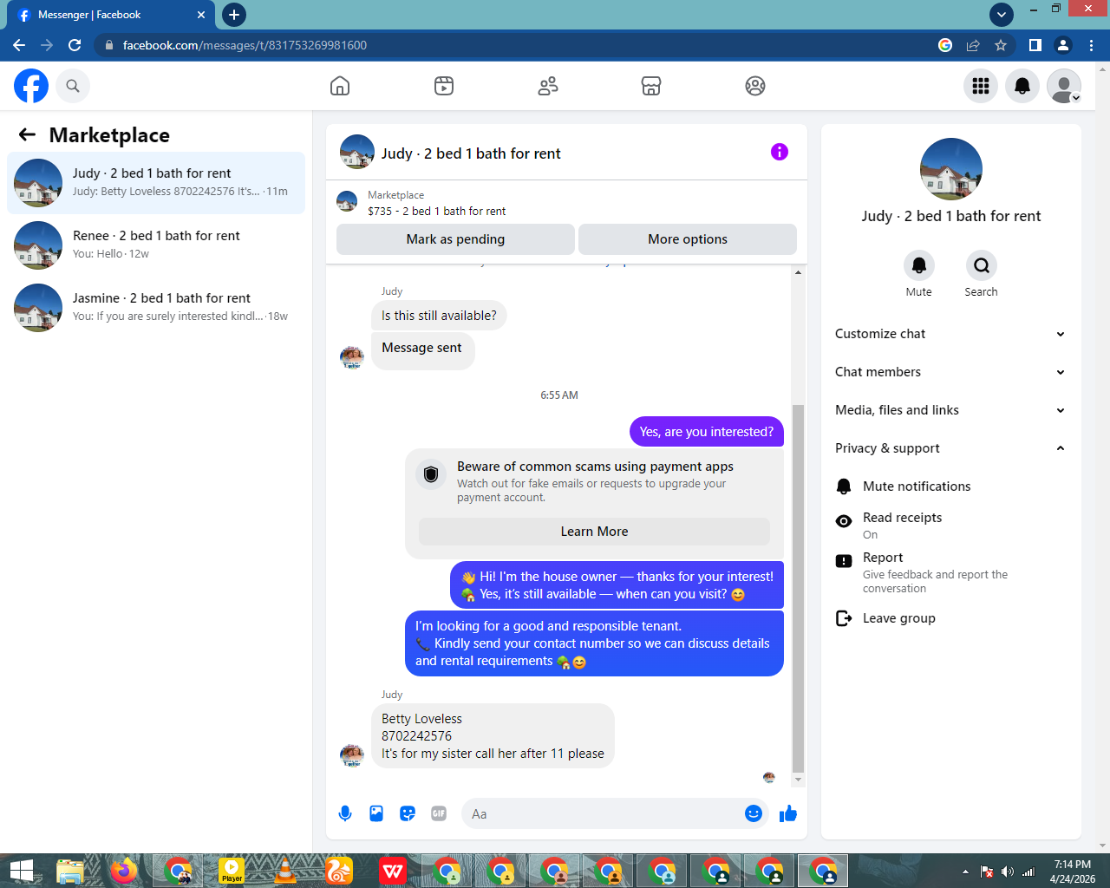Click the purple conversation info icon
This screenshot has width=1110, height=888.
tap(780, 152)
